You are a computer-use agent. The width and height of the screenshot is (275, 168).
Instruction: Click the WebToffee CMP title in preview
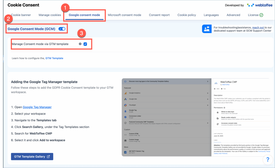click(229, 82)
